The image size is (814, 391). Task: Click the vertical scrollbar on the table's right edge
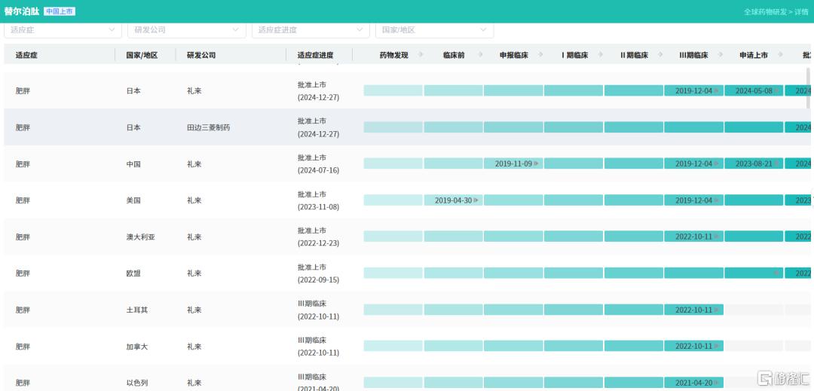[808, 88]
